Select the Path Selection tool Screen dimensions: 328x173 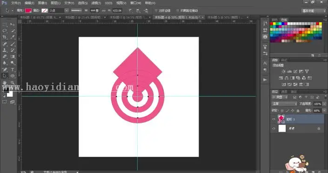click(5, 76)
